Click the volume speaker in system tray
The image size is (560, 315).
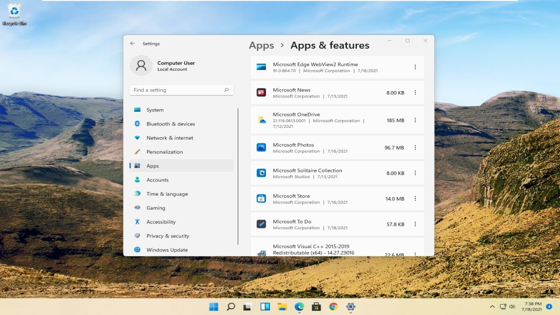coord(512,307)
